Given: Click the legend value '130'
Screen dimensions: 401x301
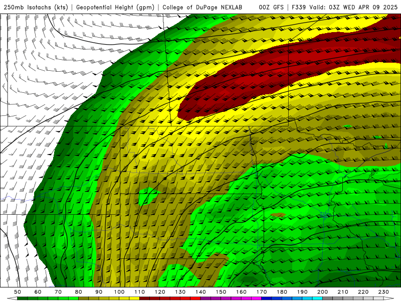Looking at the screenshot, I should 180,292.
